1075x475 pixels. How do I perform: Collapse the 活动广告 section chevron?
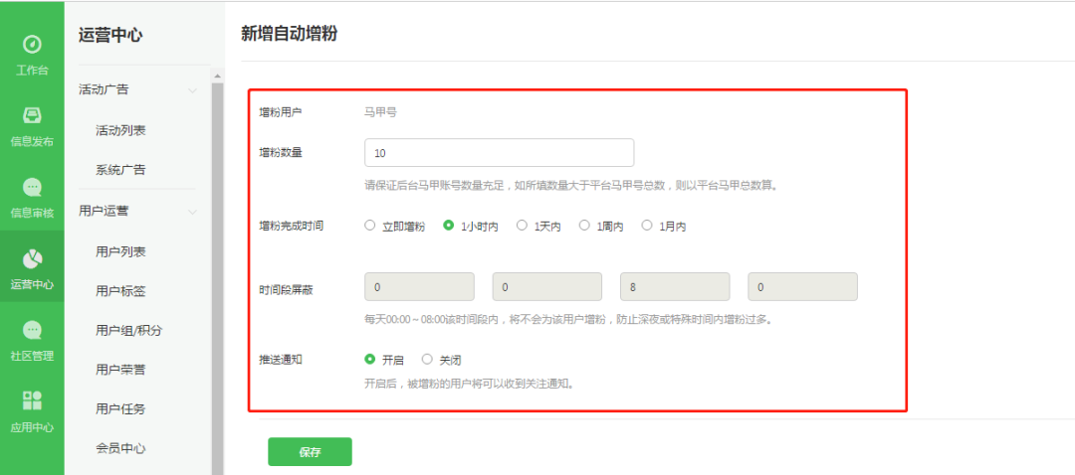[193, 90]
